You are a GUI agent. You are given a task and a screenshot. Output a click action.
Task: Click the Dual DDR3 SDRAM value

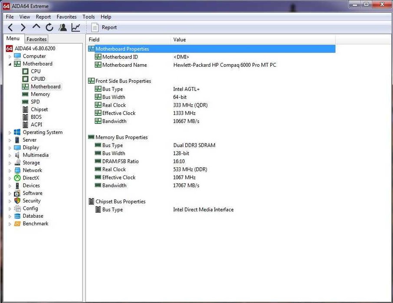tap(194, 145)
